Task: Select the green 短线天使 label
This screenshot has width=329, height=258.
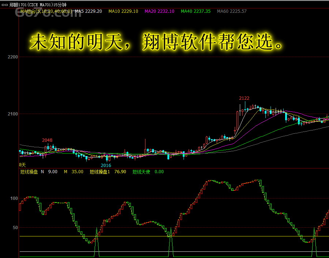Action: pos(141,172)
